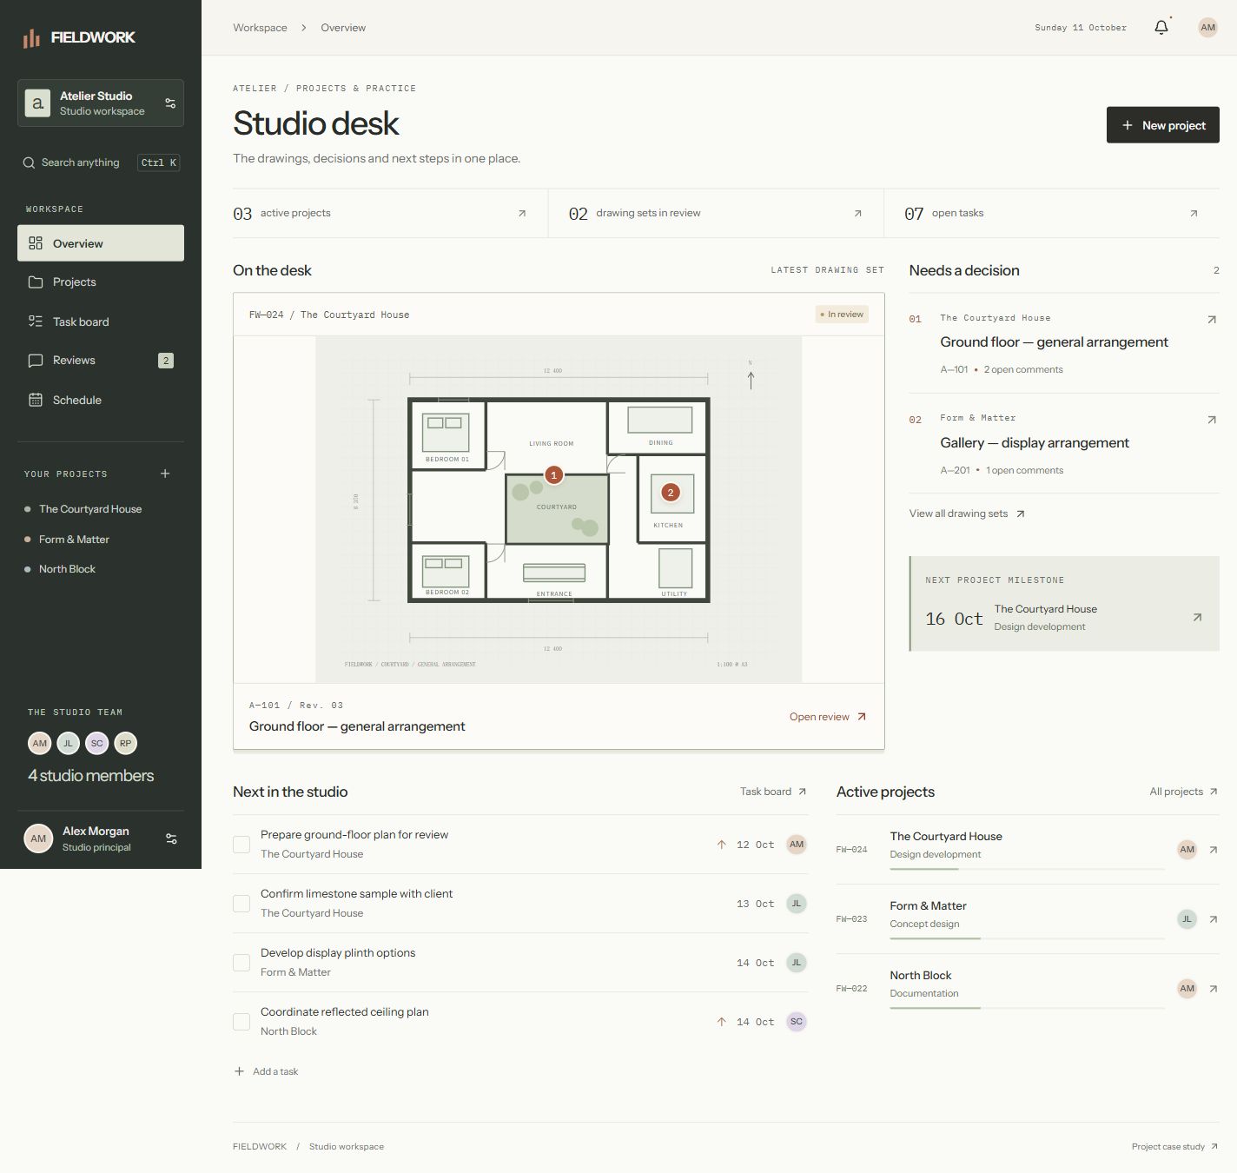The image size is (1237, 1173).
Task: Open Form & Matter active project arrow
Action: click(1214, 919)
